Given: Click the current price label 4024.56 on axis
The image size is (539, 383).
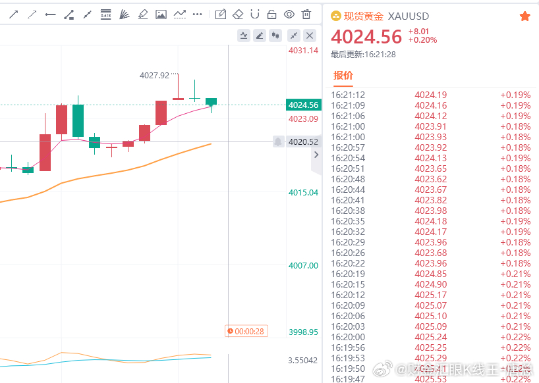Looking at the screenshot, I should [304, 105].
